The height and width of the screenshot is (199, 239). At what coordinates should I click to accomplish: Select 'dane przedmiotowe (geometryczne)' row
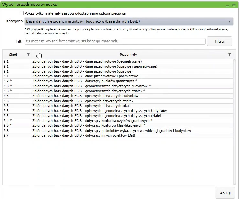coord(87,61)
